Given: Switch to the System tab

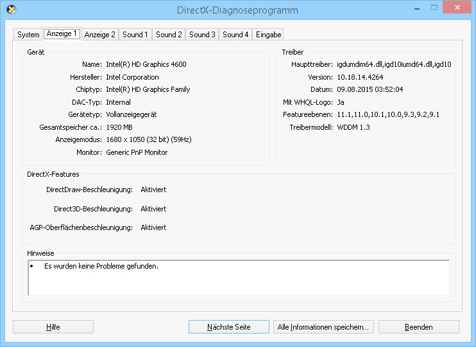Looking at the screenshot, I should pos(28,35).
